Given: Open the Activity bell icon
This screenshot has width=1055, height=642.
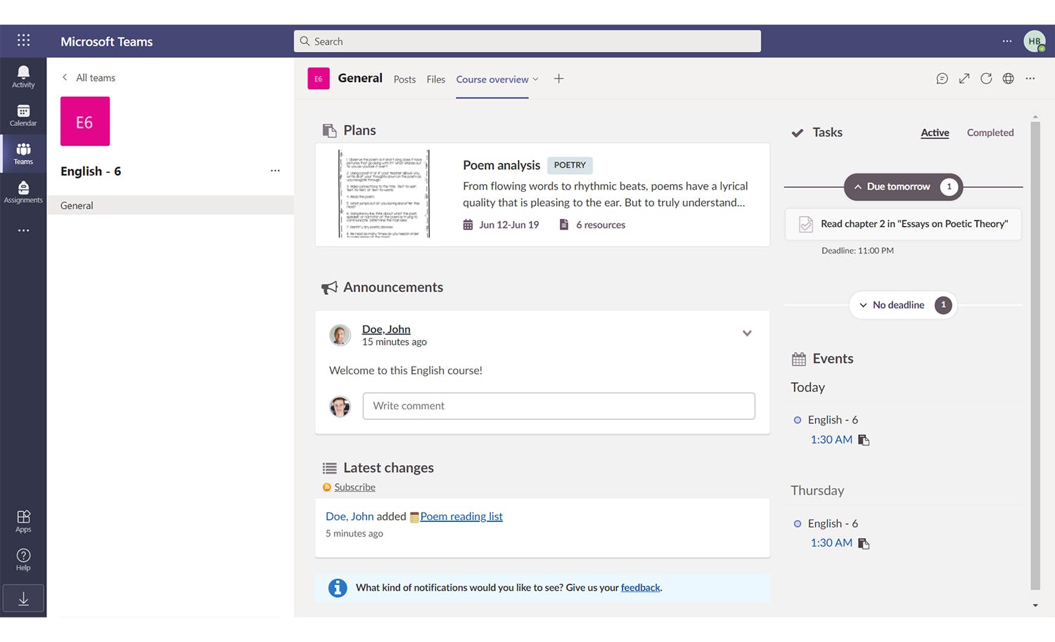Looking at the screenshot, I should point(23,77).
